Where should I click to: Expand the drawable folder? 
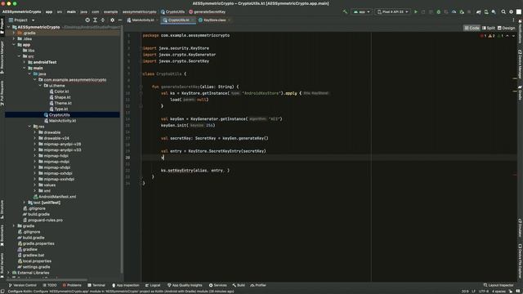tap(35, 132)
